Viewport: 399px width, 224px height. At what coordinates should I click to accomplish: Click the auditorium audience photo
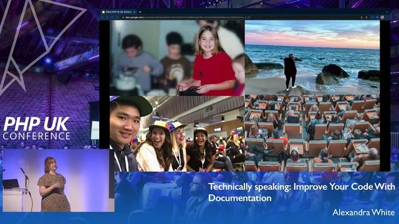click(x=312, y=133)
